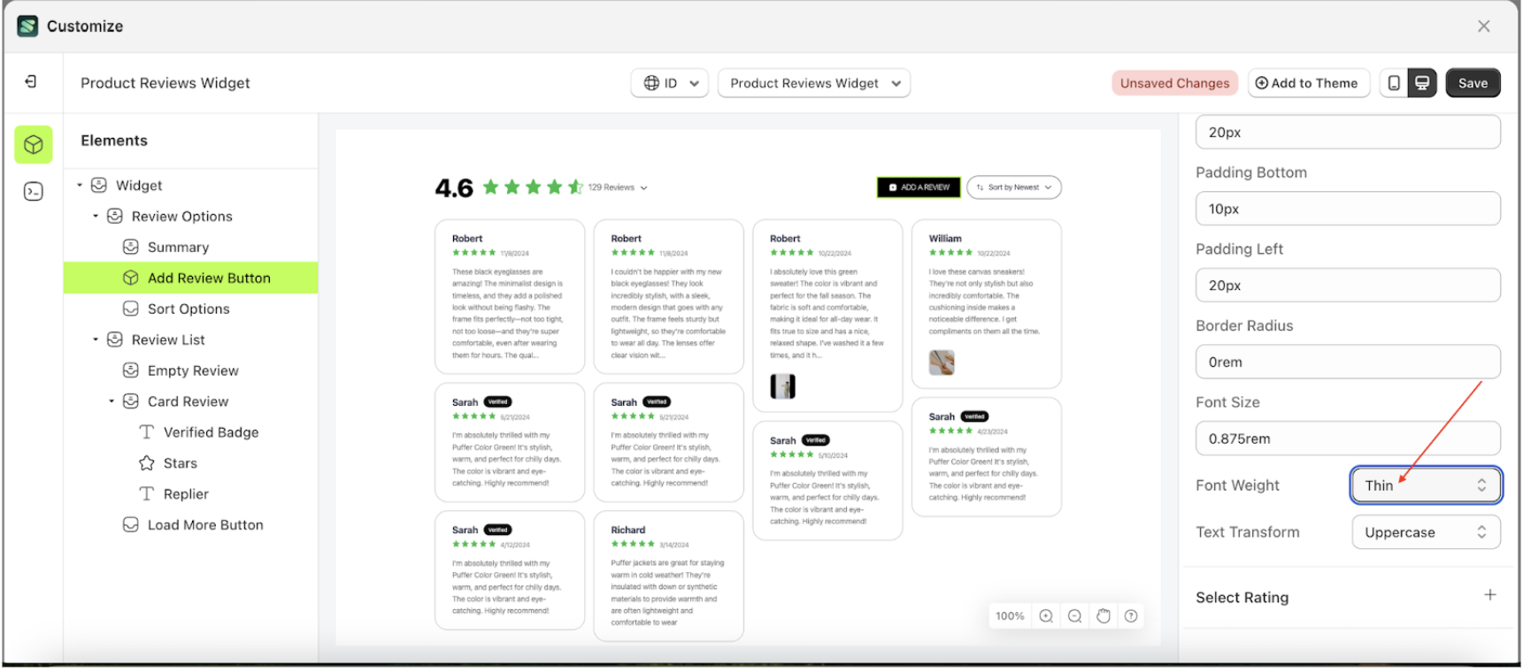
Task: Select Summary in the element tree
Action: (x=178, y=248)
